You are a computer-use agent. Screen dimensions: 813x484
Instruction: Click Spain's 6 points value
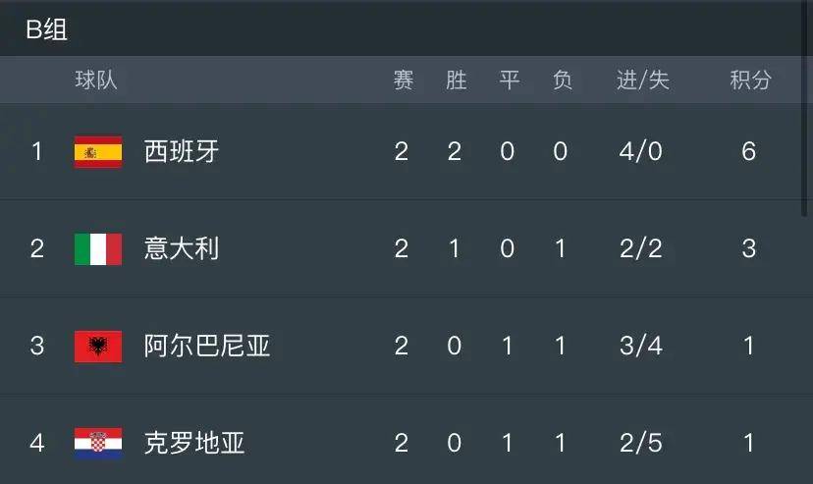click(x=749, y=152)
